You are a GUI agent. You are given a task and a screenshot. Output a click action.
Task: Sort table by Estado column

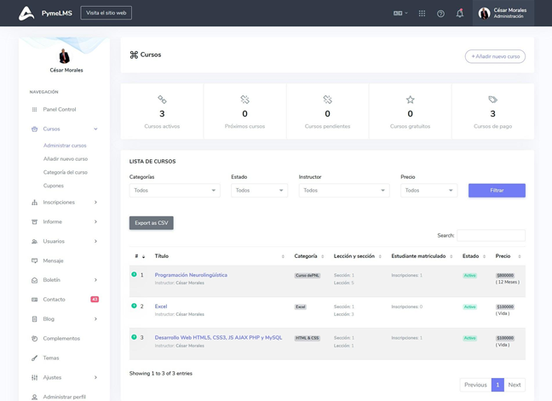(474, 256)
